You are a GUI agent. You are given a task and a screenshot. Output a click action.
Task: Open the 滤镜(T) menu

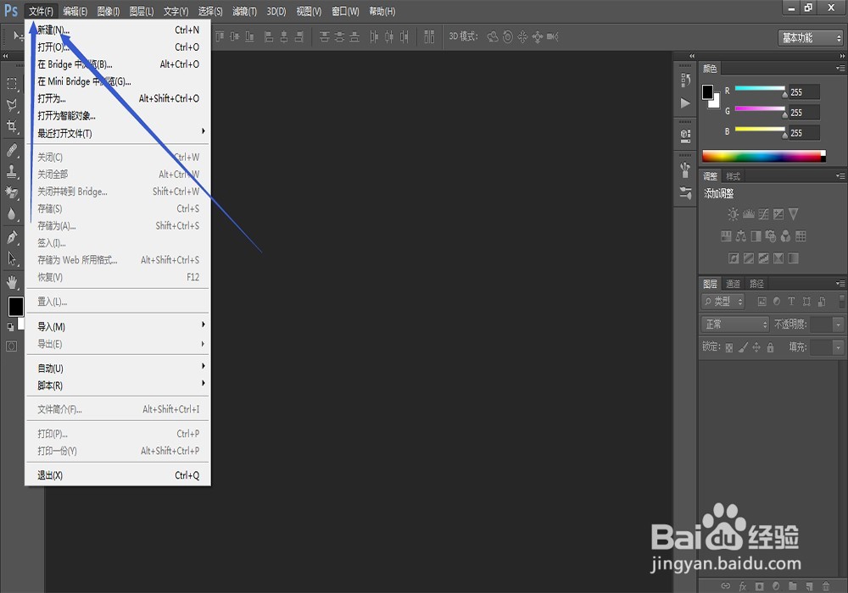click(x=244, y=11)
